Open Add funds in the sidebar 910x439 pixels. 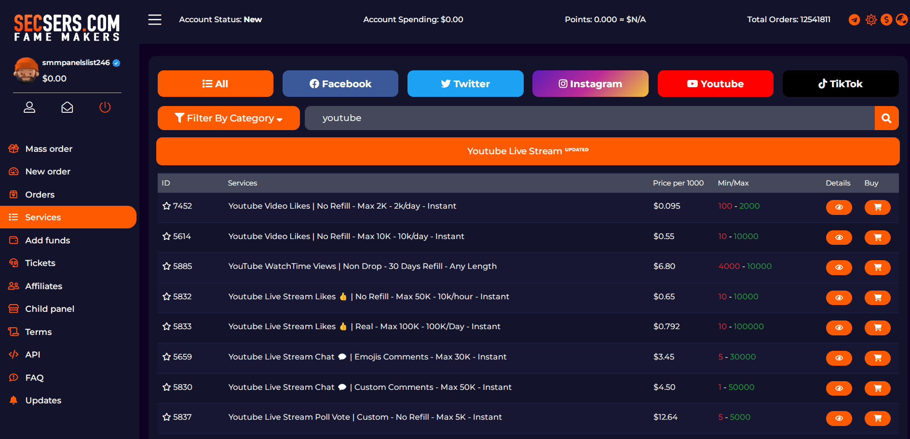click(47, 240)
